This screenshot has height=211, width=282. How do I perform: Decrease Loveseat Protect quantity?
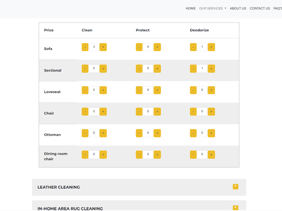point(139,90)
